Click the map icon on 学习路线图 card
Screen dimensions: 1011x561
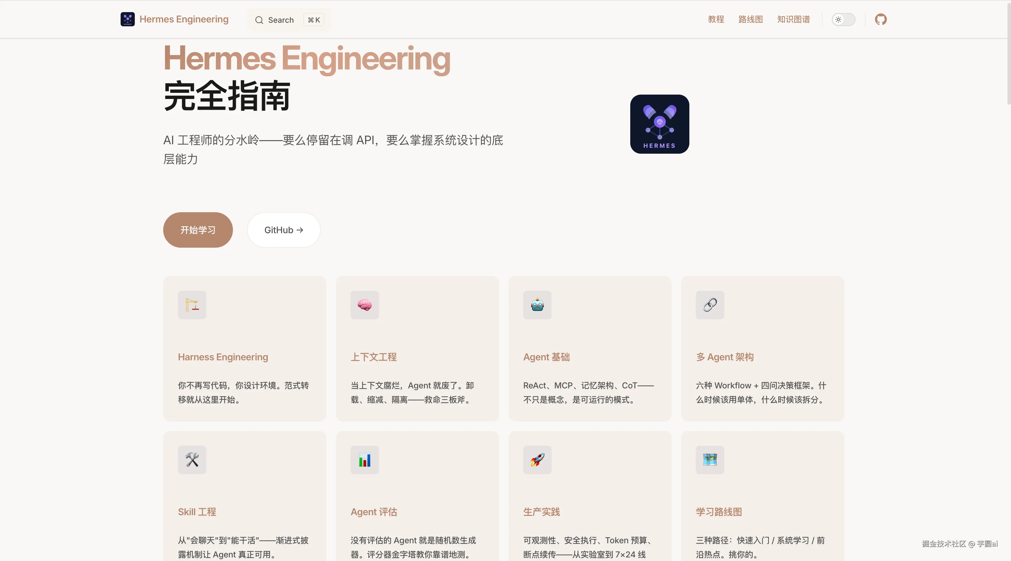(x=710, y=460)
